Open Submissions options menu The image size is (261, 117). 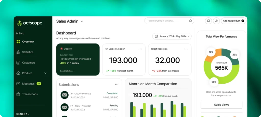tap(117, 84)
